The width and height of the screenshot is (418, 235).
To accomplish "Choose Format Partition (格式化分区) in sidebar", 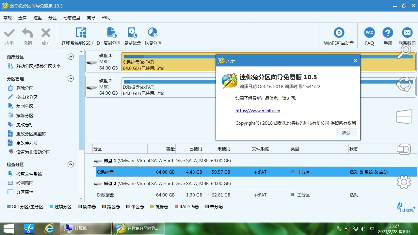I will pyautogui.click(x=22, y=97).
